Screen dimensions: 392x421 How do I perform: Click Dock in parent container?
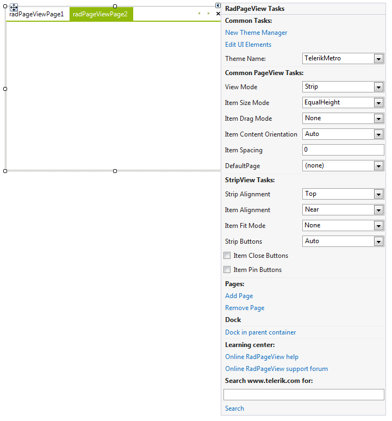[x=260, y=332]
